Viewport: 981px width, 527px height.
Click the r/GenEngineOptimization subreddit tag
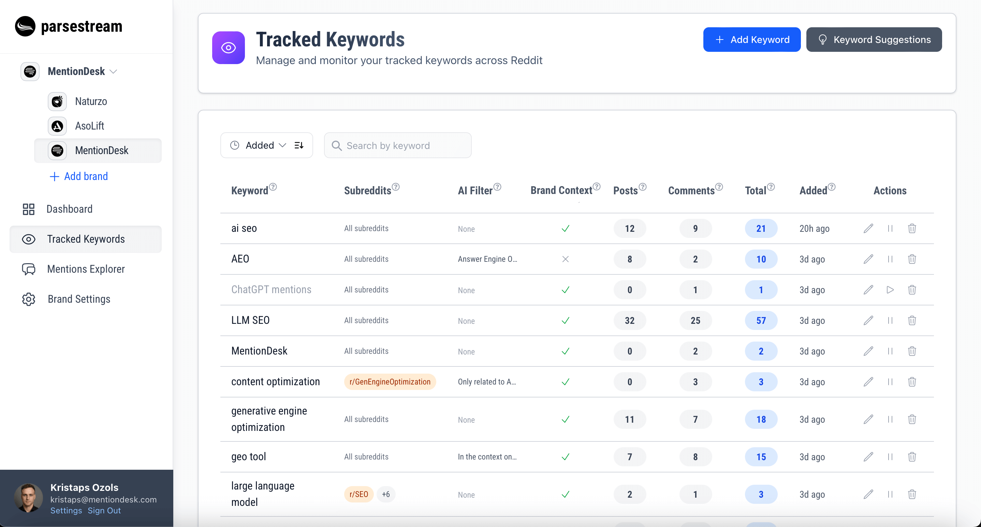point(390,382)
